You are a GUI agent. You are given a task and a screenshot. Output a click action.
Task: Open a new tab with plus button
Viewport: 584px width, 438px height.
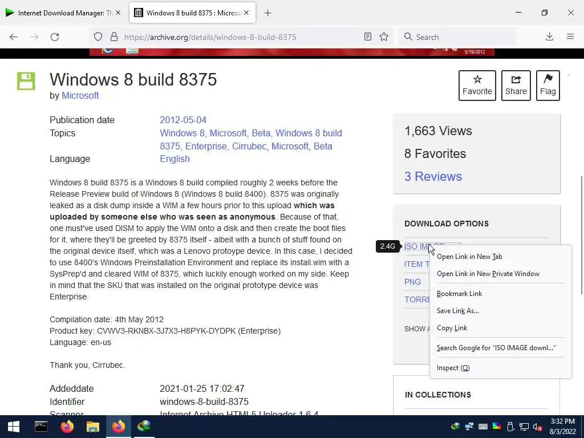267,13
